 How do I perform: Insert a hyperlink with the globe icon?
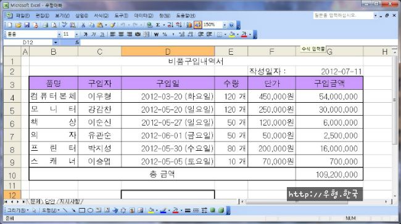click(x=149, y=25)
